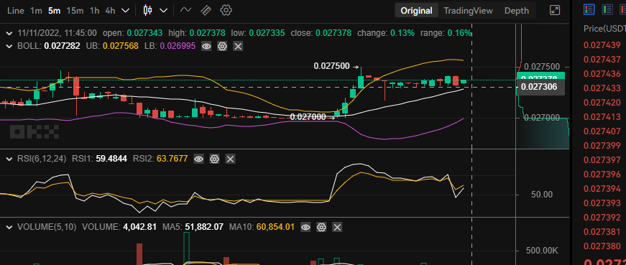Viewport: 626px width, 265px height.
Task: Collapse the RSI legend chevron
Action: pos(9,159)
